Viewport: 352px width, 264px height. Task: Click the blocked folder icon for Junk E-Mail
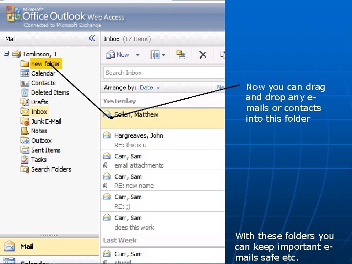(25, 121)
